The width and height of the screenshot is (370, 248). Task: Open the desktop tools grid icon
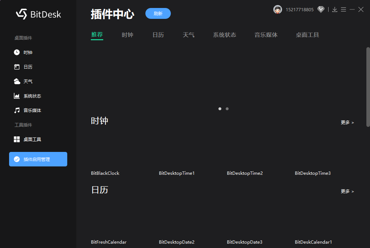(17, 139)
